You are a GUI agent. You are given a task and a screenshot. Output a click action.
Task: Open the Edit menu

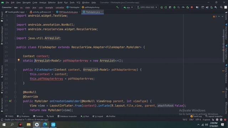(x=13, y=2)
